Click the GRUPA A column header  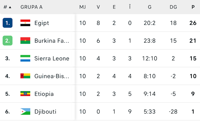[31, 7]
